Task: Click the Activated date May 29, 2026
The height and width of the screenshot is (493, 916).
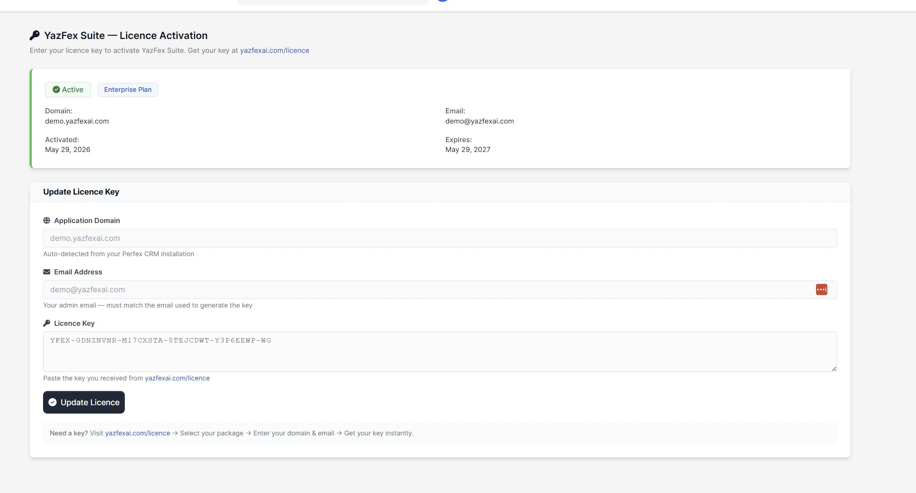Action: pyautogui.click(x=68, y=149)
